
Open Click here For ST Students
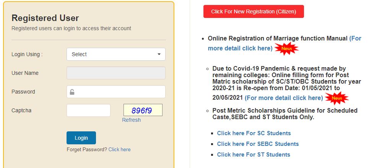[x=254, y=155]
